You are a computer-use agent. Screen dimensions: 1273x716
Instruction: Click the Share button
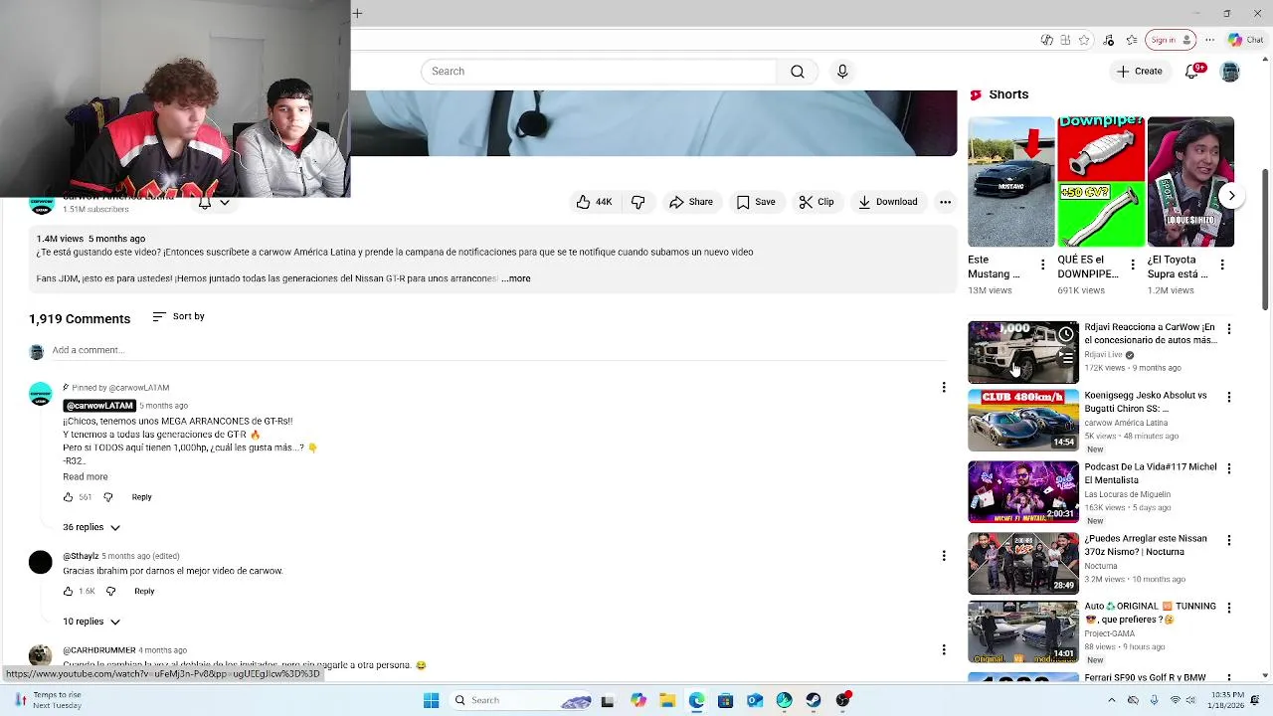(x=690, y=202)
